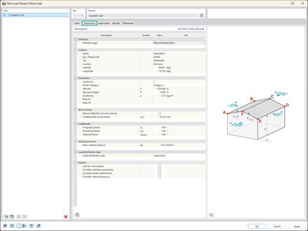Viewport: 308px width, 231px height.
Task: Click the Load zone value cell
Action: pyautogui.click(x=179, y=81)
